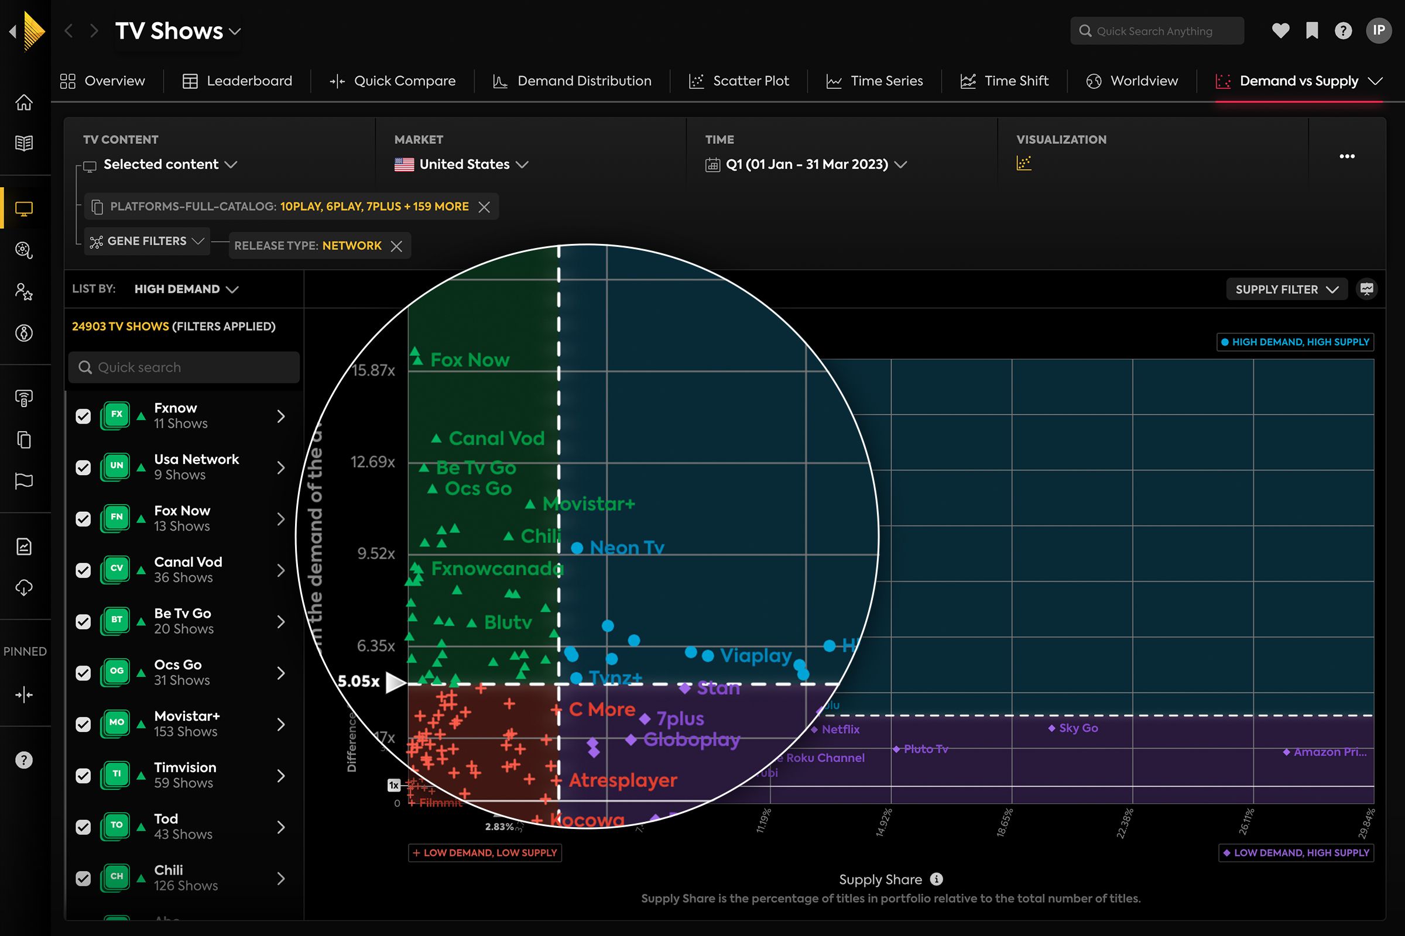Open the three-dots more options menu
This screenshot has height=936, width=1405.
tap(1347, 156)
